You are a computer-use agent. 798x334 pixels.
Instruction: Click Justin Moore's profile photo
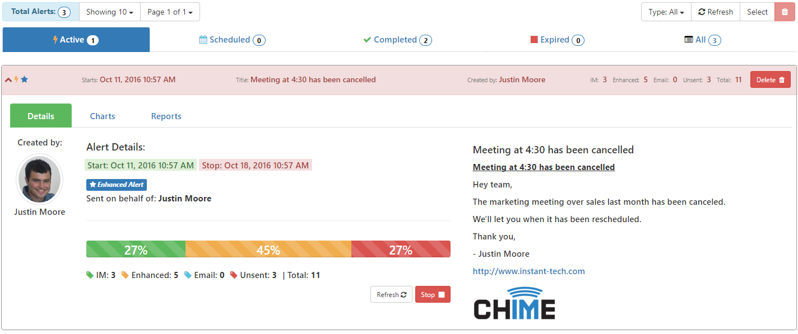[39, 179]
